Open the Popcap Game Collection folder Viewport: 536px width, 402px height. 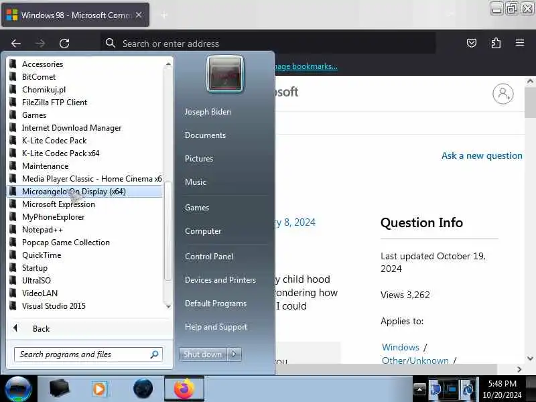coord(85,243)
